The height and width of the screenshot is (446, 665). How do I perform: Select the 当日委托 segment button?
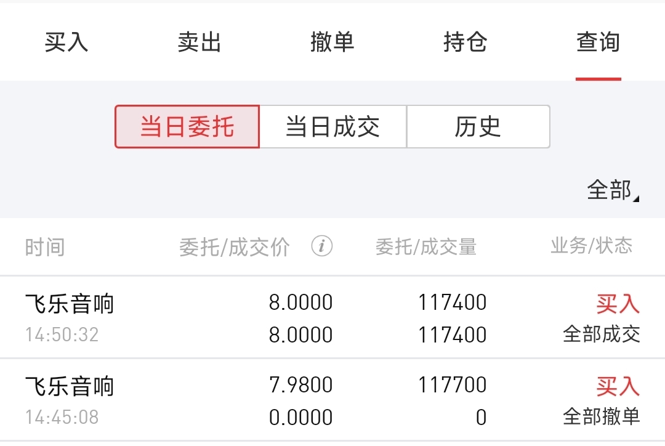[187, 127]
